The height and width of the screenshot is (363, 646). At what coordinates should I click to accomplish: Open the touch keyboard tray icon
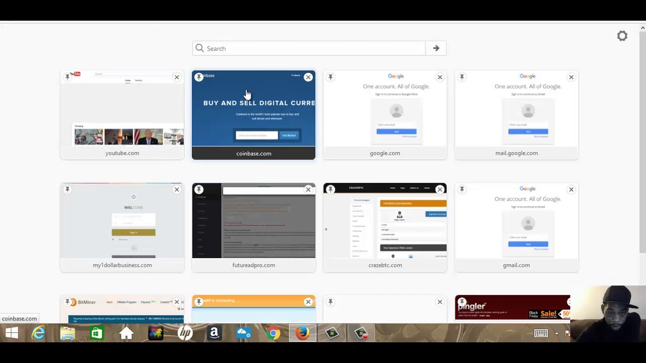(x=541, y=333)
